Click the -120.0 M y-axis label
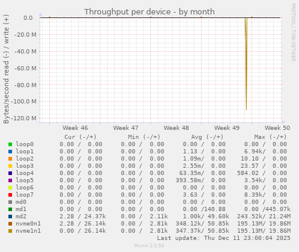Image resolution: width=299 pixels, height=252 pixels. click(x=23, y=118)
